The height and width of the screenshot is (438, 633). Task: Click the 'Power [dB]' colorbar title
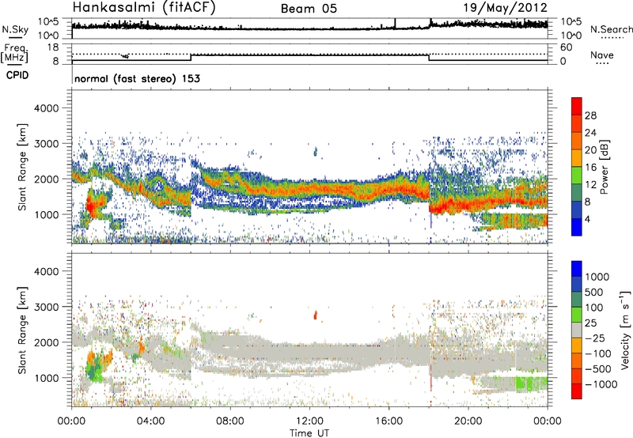coord(604,167)
